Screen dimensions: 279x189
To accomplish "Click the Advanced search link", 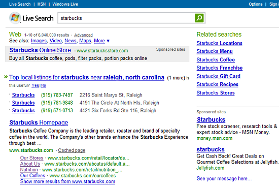I will tap(84, 35).
